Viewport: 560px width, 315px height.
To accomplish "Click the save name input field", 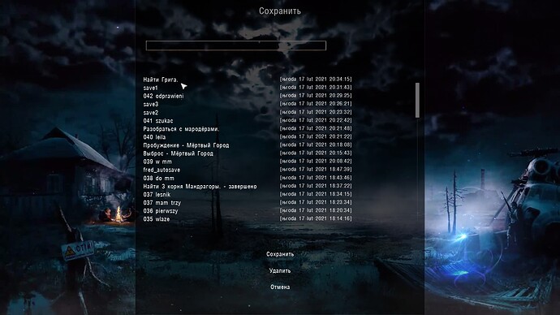I will click(x=235, y=45).
